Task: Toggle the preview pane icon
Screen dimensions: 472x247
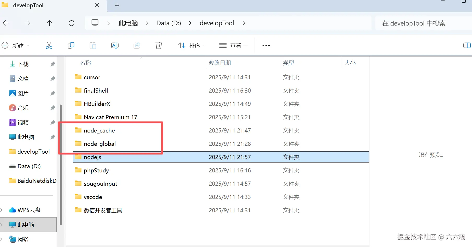Action: pos(467,45)
